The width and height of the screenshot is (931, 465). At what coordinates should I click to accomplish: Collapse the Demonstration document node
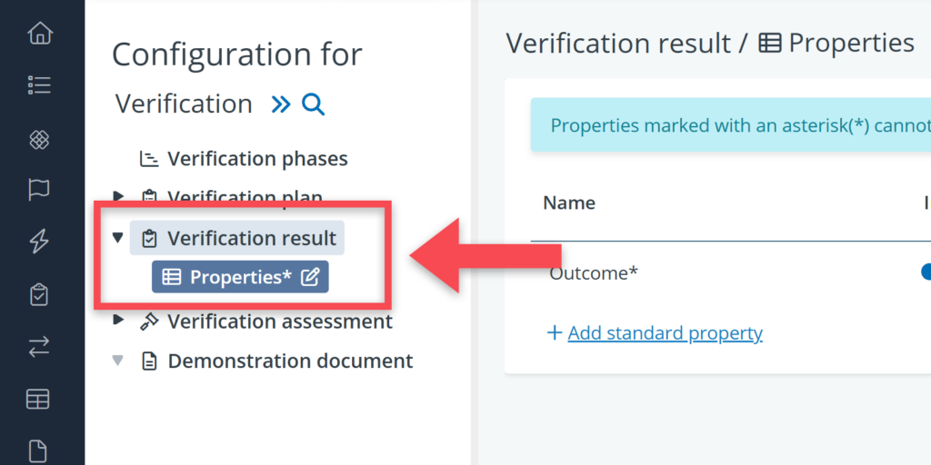(117, 361)
